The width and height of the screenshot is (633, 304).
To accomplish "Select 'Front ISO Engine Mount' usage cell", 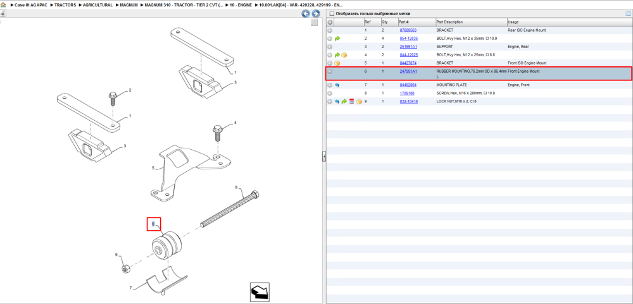I will [527, 63].
